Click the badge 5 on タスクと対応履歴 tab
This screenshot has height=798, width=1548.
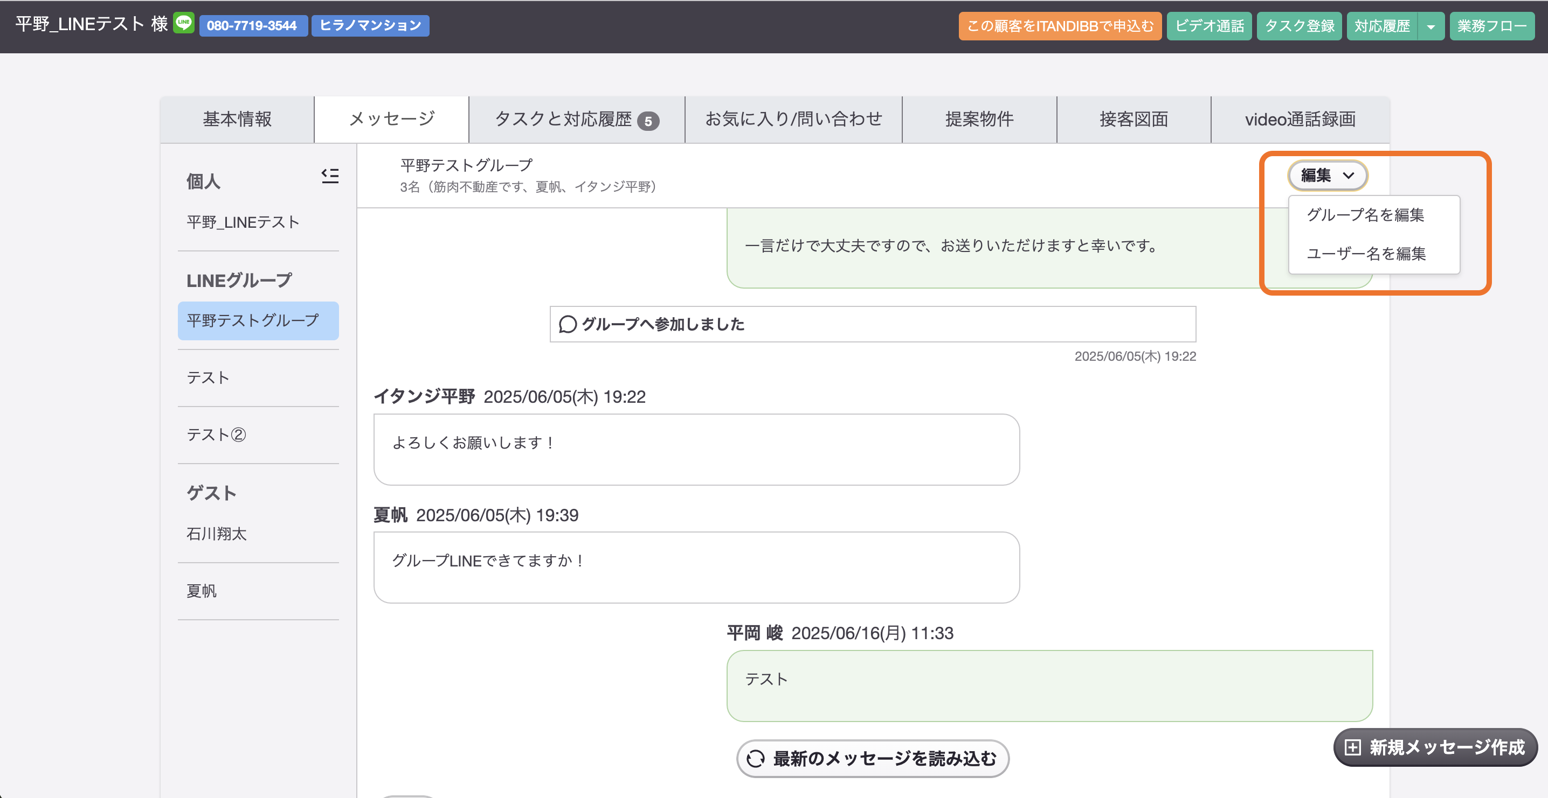pyautogui.click(x=648, y=121)
